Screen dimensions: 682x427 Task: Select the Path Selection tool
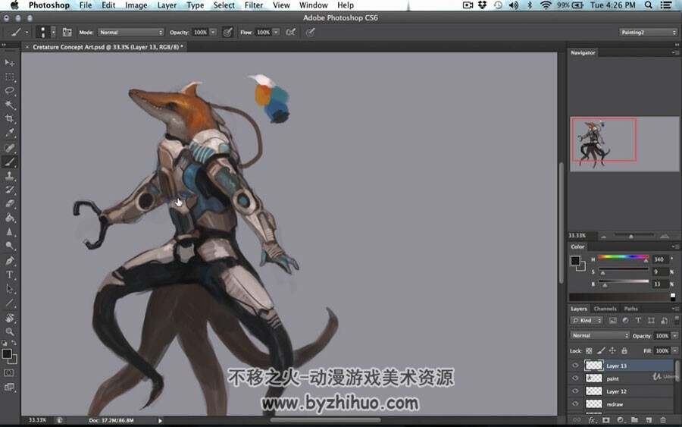[9, 288]
